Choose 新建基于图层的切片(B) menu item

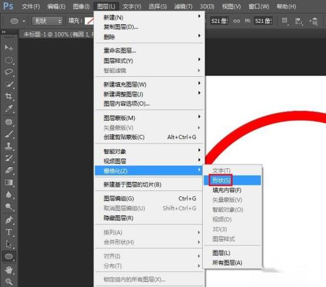tap(149, 185)
